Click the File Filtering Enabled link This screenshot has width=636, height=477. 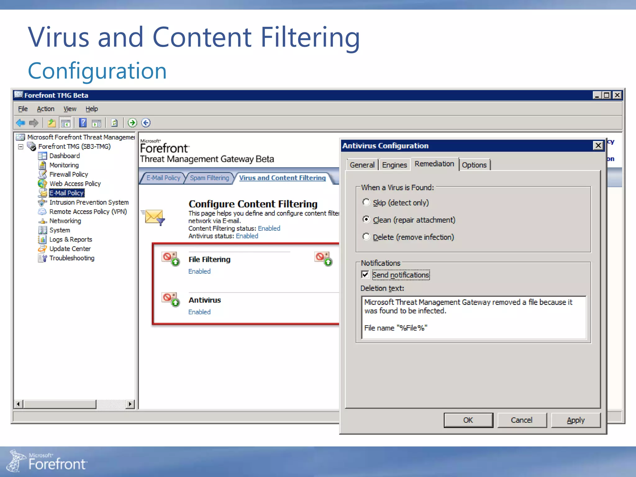(199, 271)
